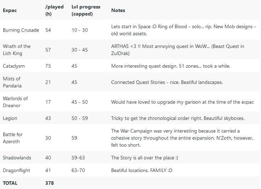Screen dimensions: 261x189
Task: Select the 378 total hours value
Action: pos(50,183)
